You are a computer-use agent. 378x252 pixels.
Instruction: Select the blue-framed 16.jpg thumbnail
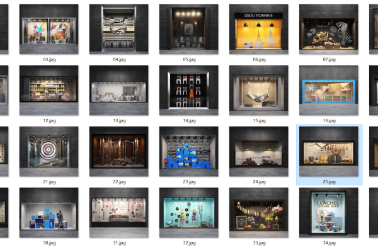(328, 90)
